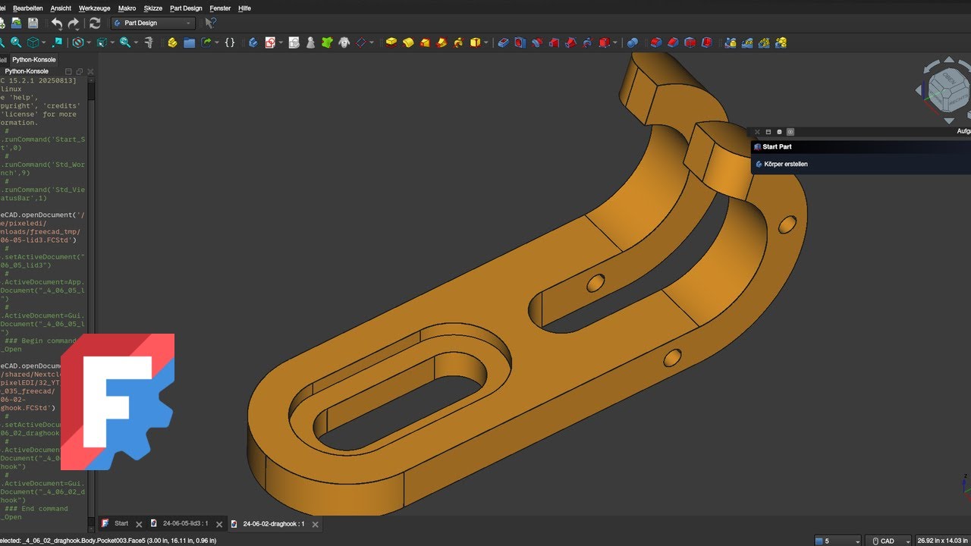The image size is (971, 546).
Task: Click the RECHTS face of the navigation cube
Action: (x=959, y=101)
